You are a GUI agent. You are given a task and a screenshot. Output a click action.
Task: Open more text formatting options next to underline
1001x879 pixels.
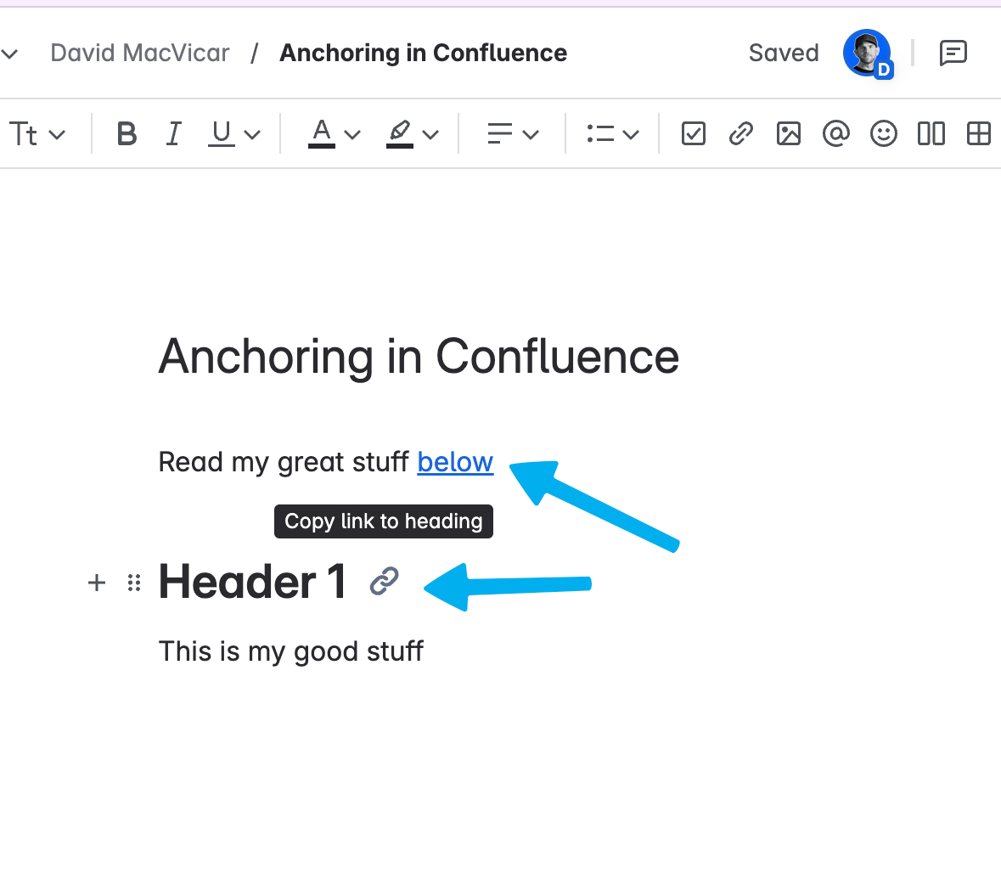[x=253, y=135]
